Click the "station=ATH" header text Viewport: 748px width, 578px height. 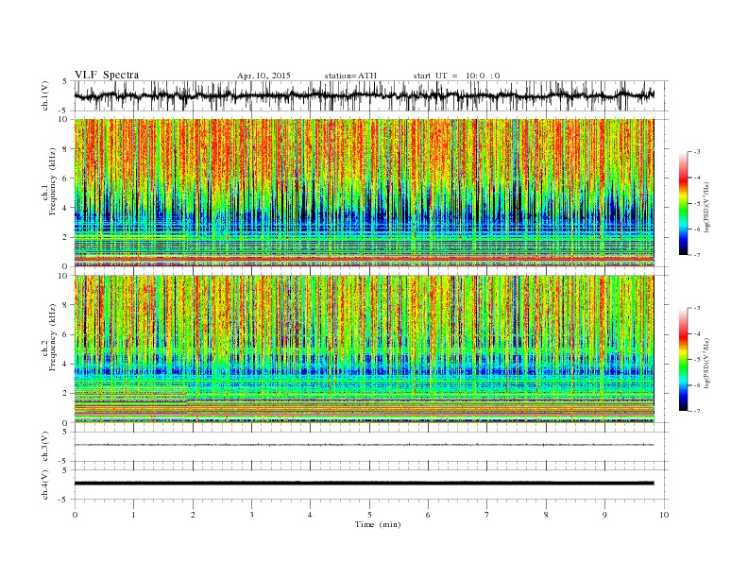[x=350, y=76]
